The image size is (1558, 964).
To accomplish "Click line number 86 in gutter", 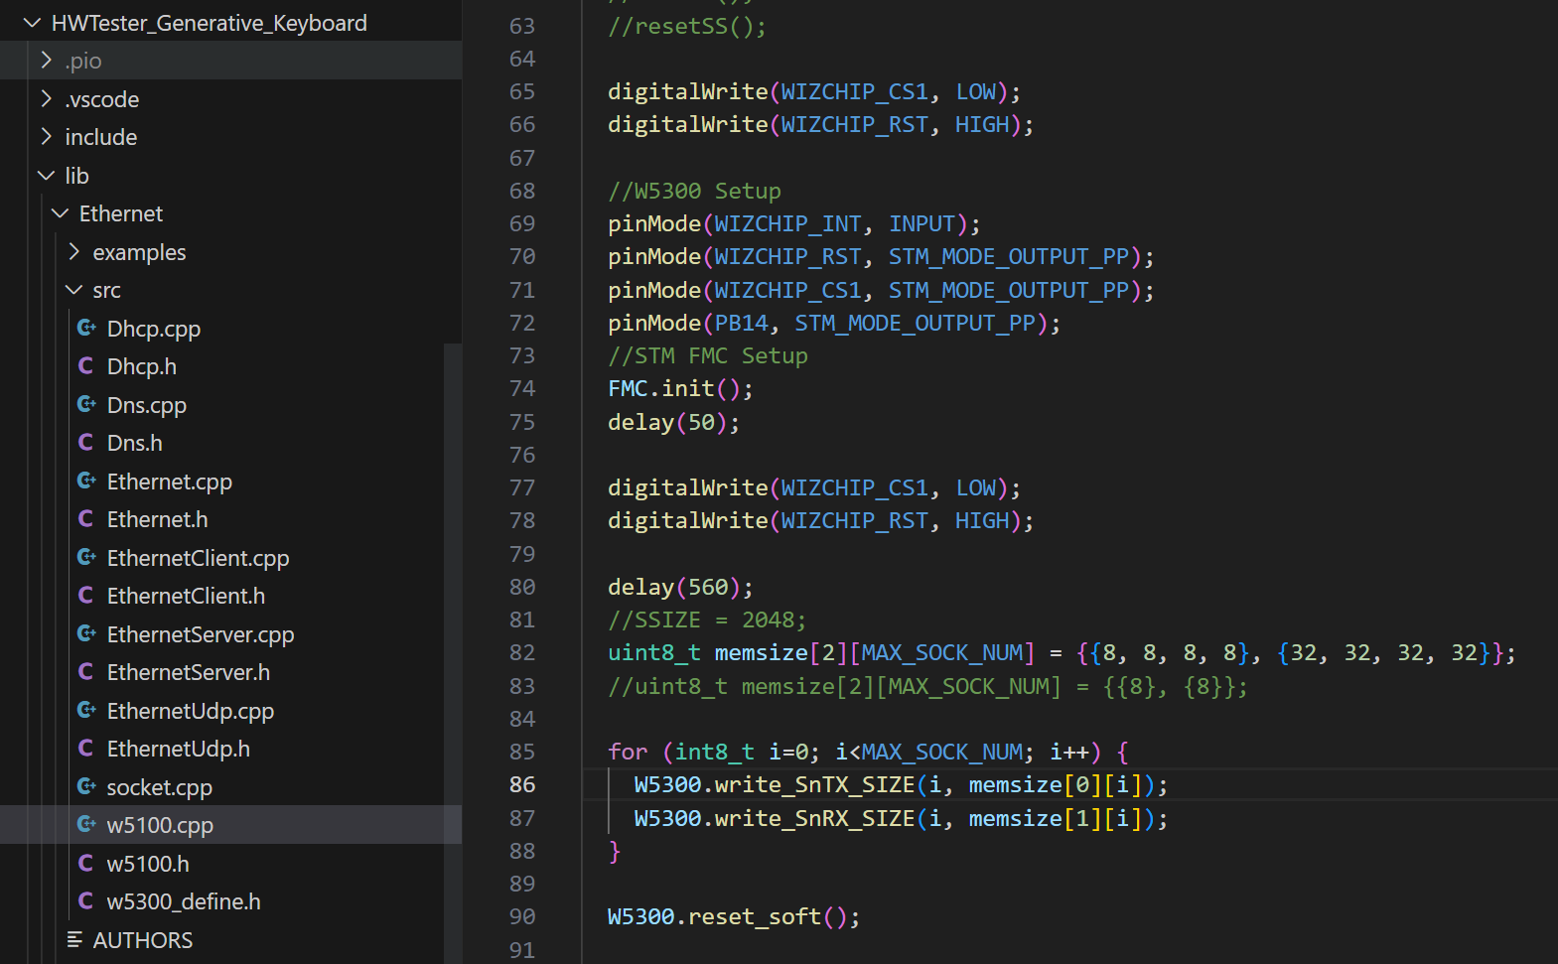I will click(522, 784).
